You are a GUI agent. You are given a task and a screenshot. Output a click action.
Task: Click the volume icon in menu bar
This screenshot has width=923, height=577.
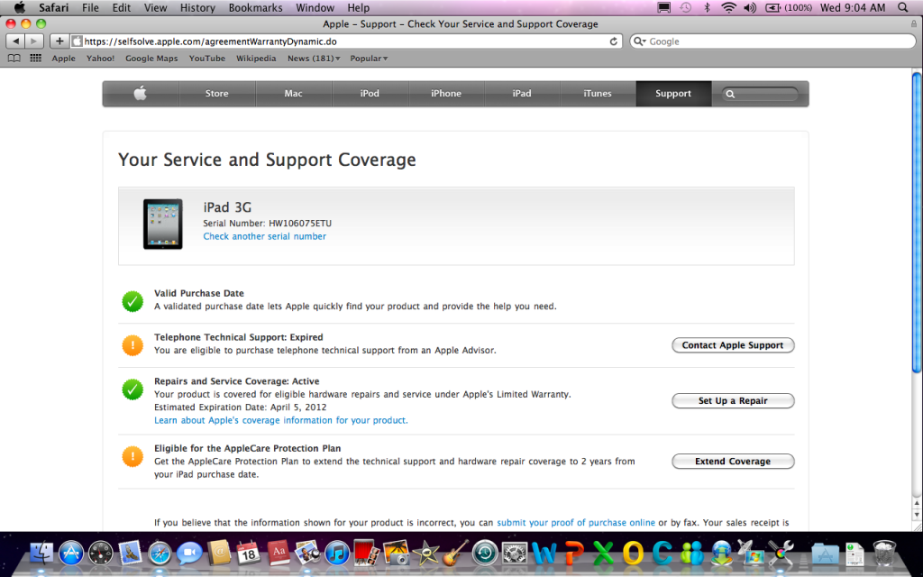tap(750, 7)
